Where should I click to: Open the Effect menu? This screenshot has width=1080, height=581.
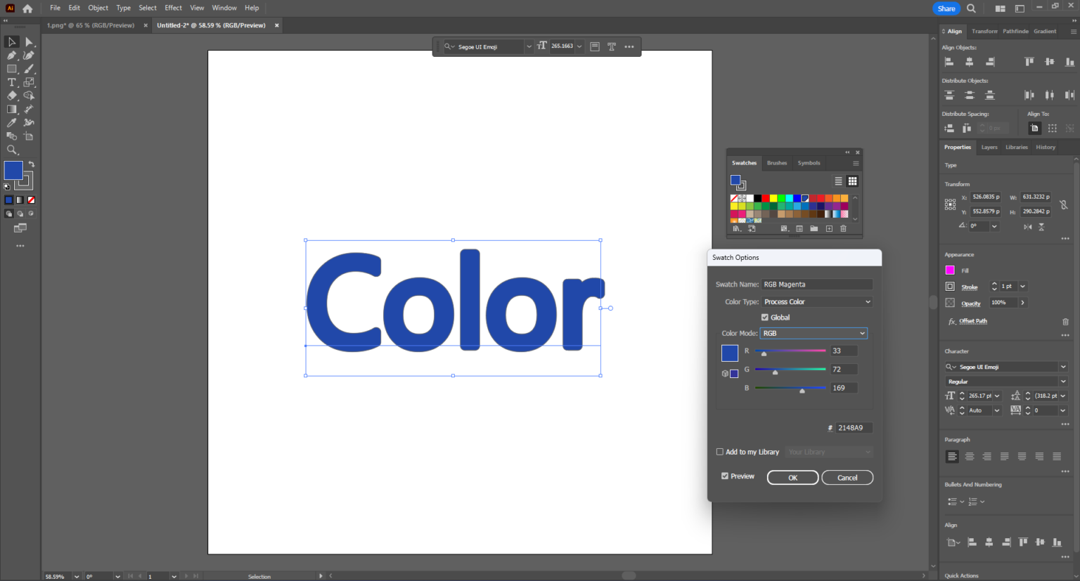tap(173, 8)
